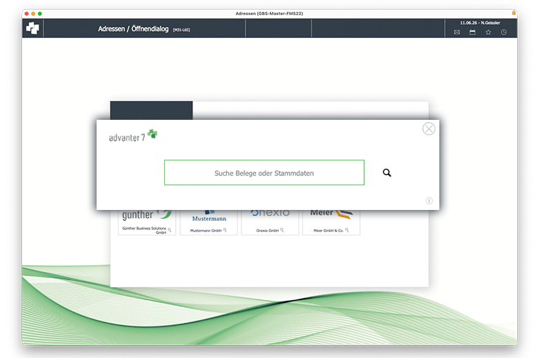Click the magnifying glass search icon

pyautogui.click(x=387, y=173)
